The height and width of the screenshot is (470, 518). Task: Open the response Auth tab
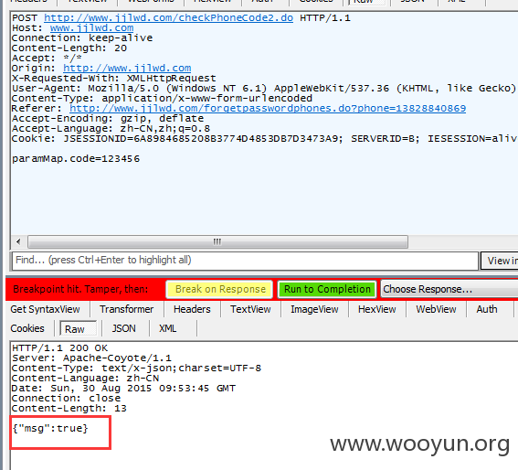click(487, 309)
